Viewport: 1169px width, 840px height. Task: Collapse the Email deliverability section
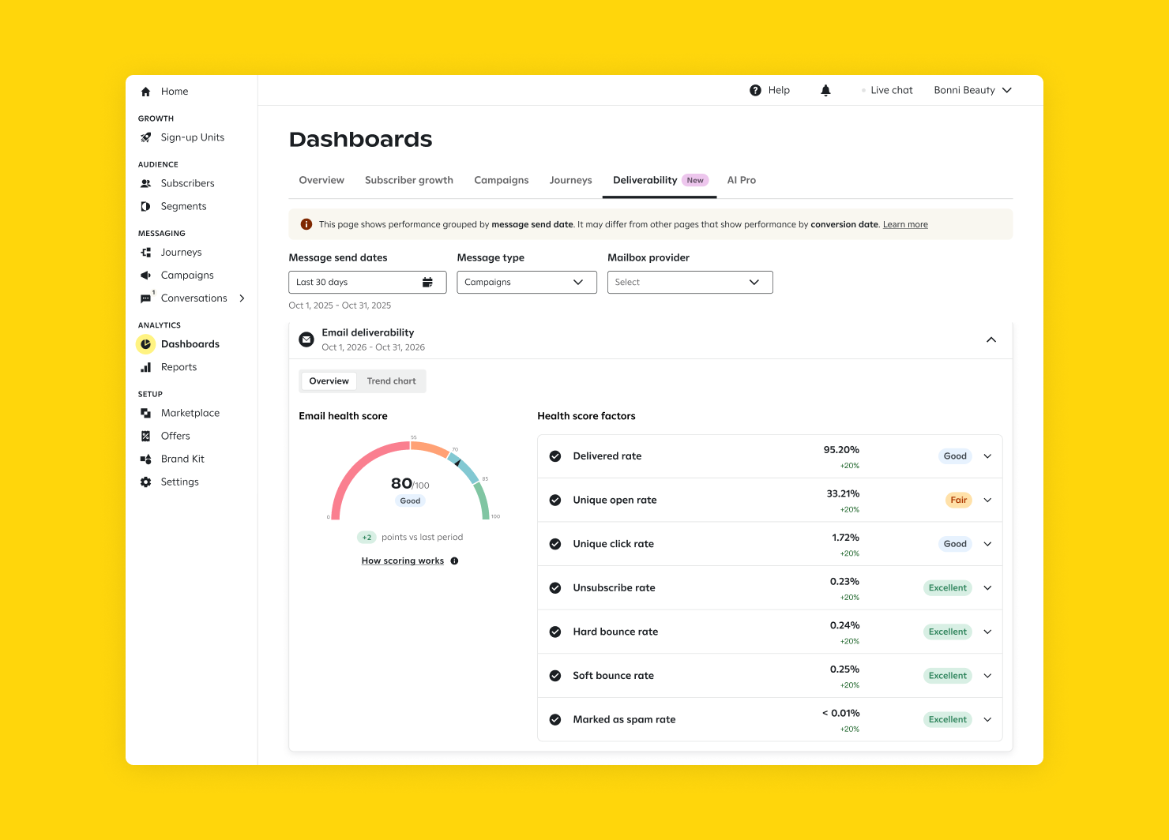990,339
